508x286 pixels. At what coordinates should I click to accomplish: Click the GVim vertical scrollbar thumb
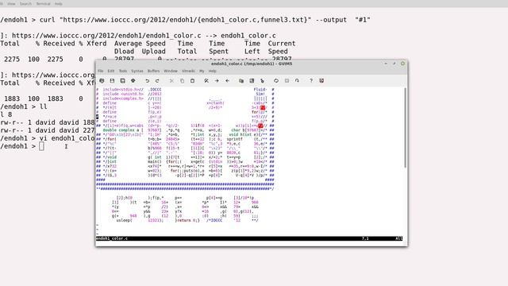click(405, 127)
